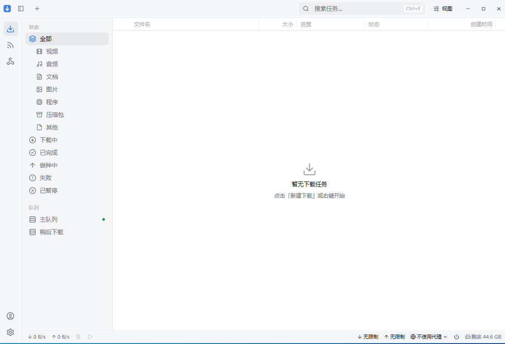Click the blue download app logo icon
The width and height of the screenshot is (505, 344).
coord(7,9)
